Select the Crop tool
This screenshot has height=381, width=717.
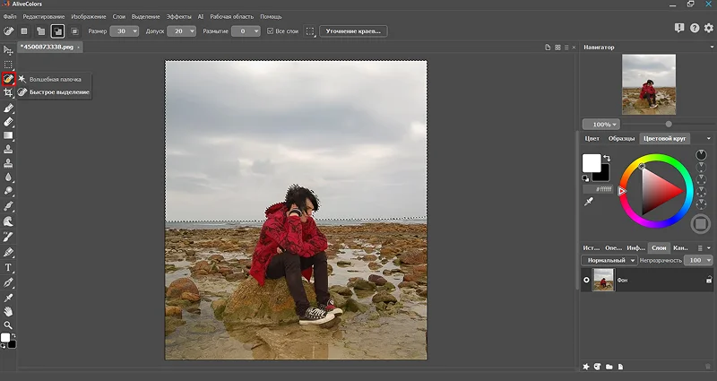[x=8, y=93]
